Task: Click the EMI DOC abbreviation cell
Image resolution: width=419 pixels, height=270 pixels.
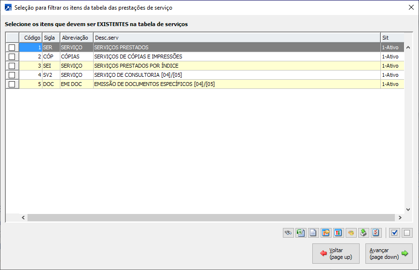Action: tap(77, 84)
